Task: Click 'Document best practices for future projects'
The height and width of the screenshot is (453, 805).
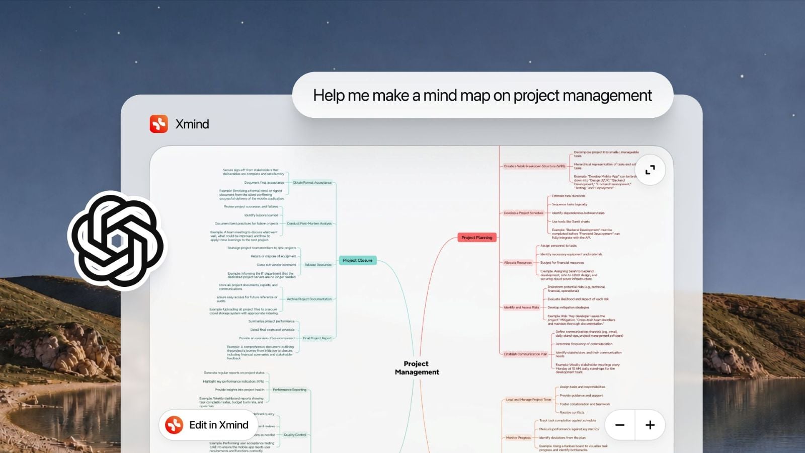Action: coord(247,223)
